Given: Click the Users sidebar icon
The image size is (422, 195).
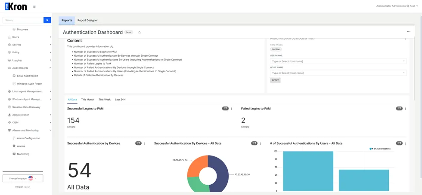Looking at the screenshot, I should [9, 37].
